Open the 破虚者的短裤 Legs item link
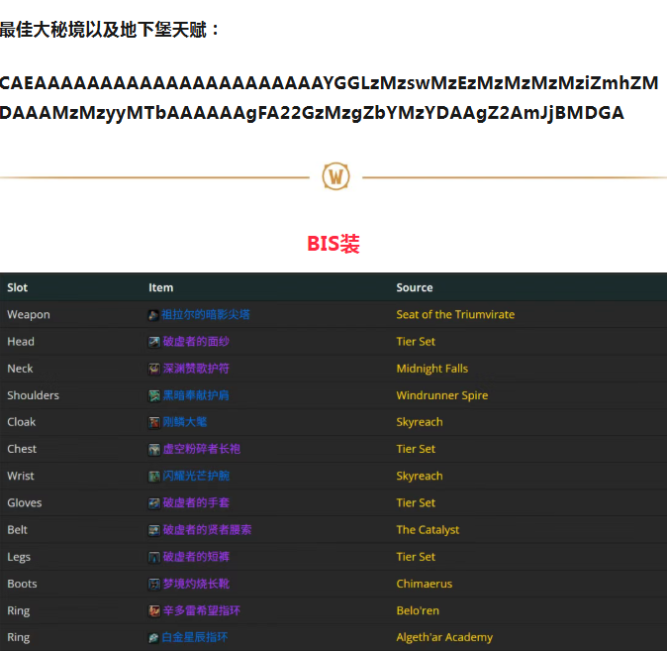The height and width of the screenshot is (651, 667). 195,557
